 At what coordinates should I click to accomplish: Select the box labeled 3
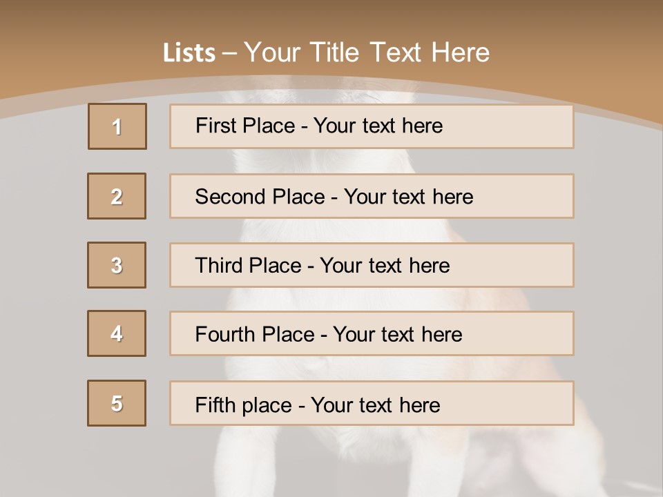pos(117,265)
